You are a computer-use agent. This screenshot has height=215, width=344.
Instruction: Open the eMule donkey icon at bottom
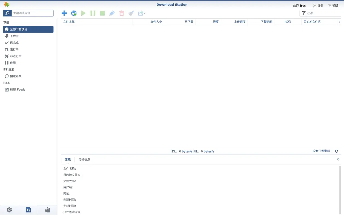pos(47,210)
